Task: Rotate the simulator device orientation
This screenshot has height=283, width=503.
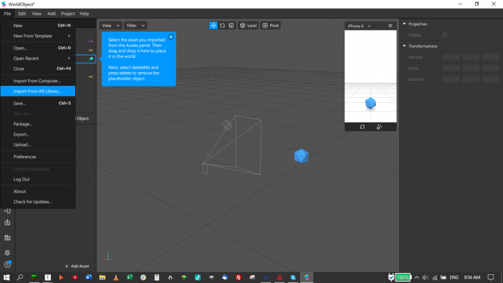Action: [x=379, y=127]
